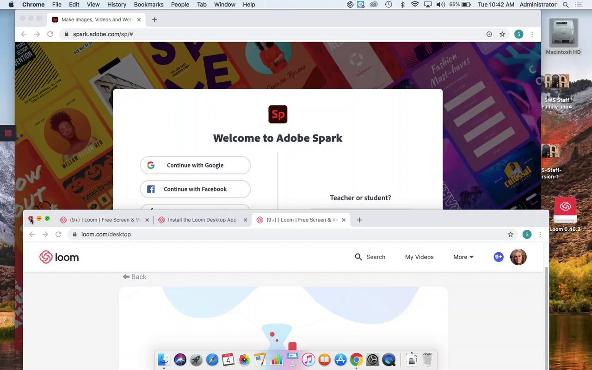592x370 pixels.
Task: Go back in the Loom browser window
Action: [x=32, y=234]
